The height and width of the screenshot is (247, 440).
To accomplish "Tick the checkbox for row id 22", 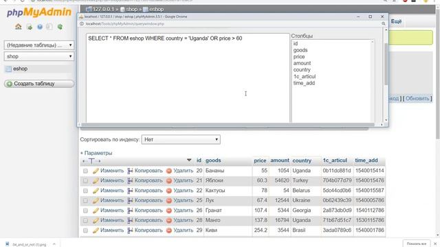I will [x=85, y=191].
